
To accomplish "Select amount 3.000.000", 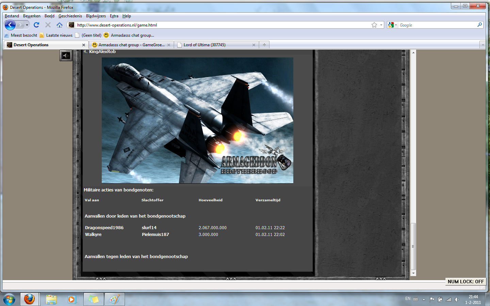I will coord(208,235).
